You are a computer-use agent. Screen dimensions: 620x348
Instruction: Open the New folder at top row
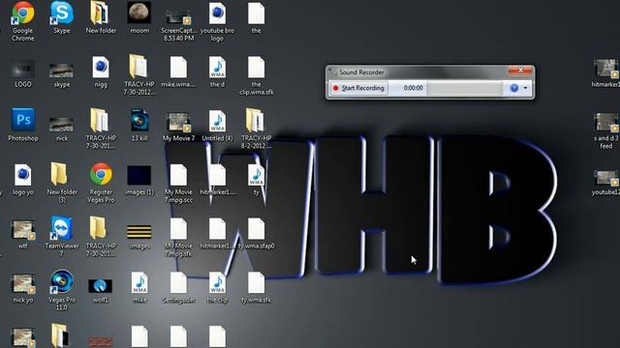coord(99,13)
